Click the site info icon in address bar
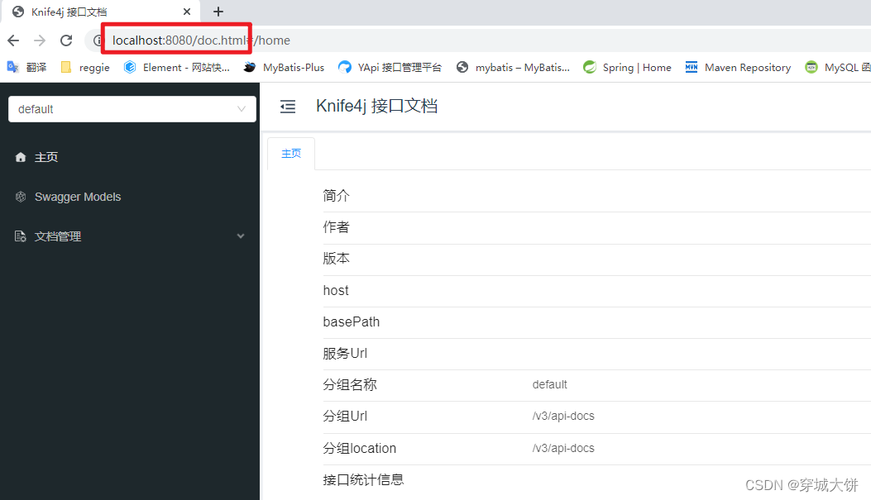871x500 pixels. 98,40
